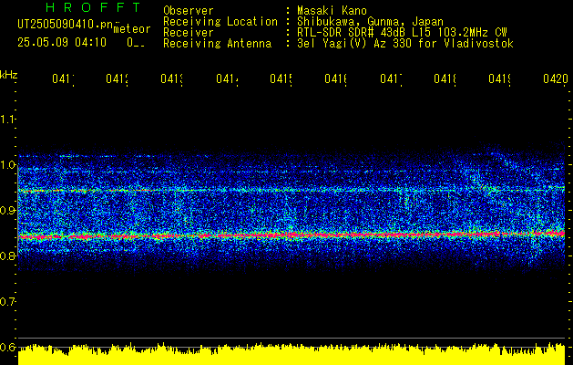Click the date 25.05.09 04:10 text
This screenshot has height=365, width=573.
[x=62, y=43]
